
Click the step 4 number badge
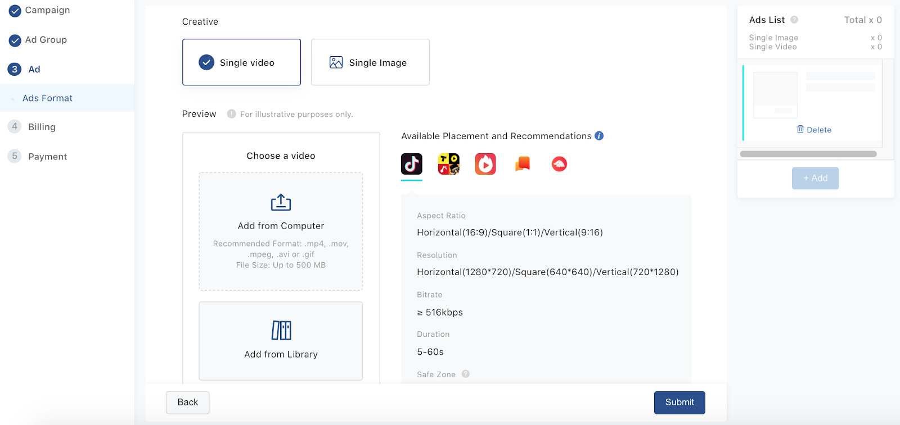click(x=15, y=126)
